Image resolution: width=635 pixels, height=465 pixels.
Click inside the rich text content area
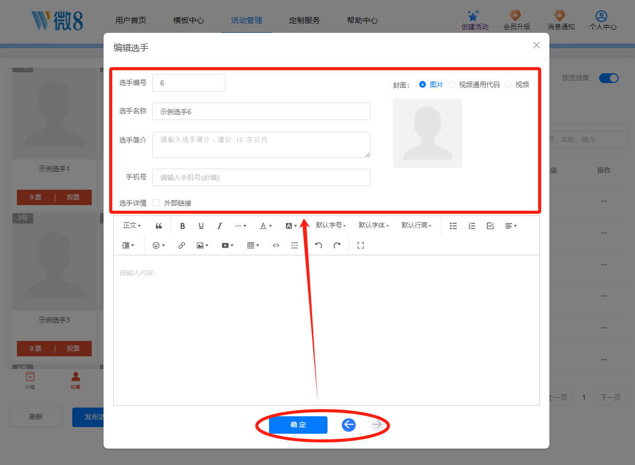[326, 330]
